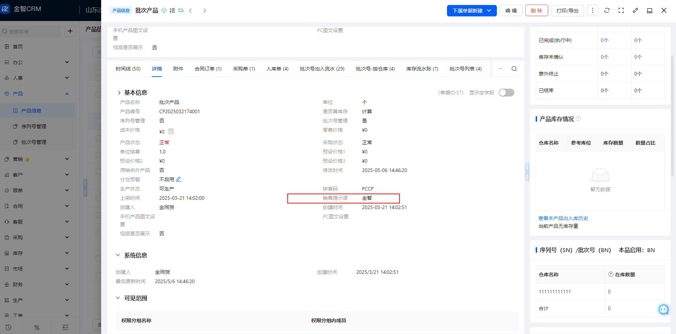This screenshot has height=334, width=676.
Task: Open 批次号列表 (4) tab
Action: [x=466, y=69]
